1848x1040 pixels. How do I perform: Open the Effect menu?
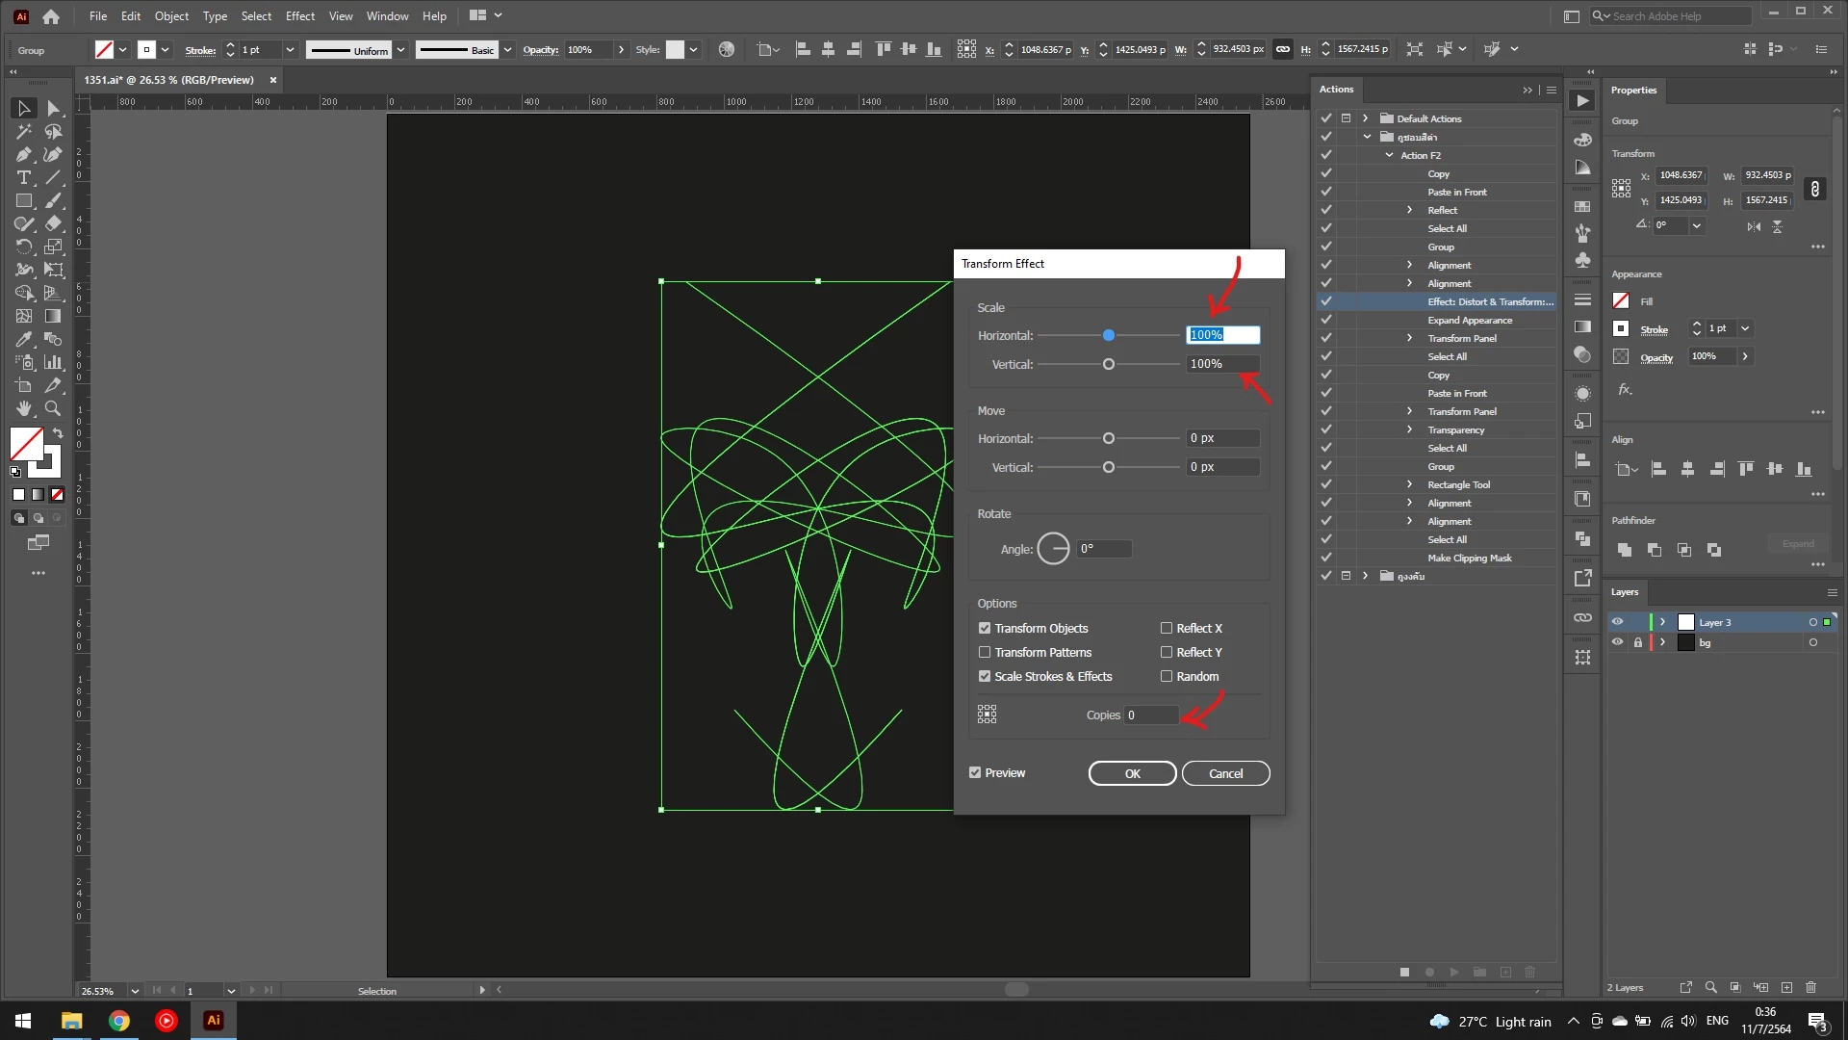[x=299, y=15]
